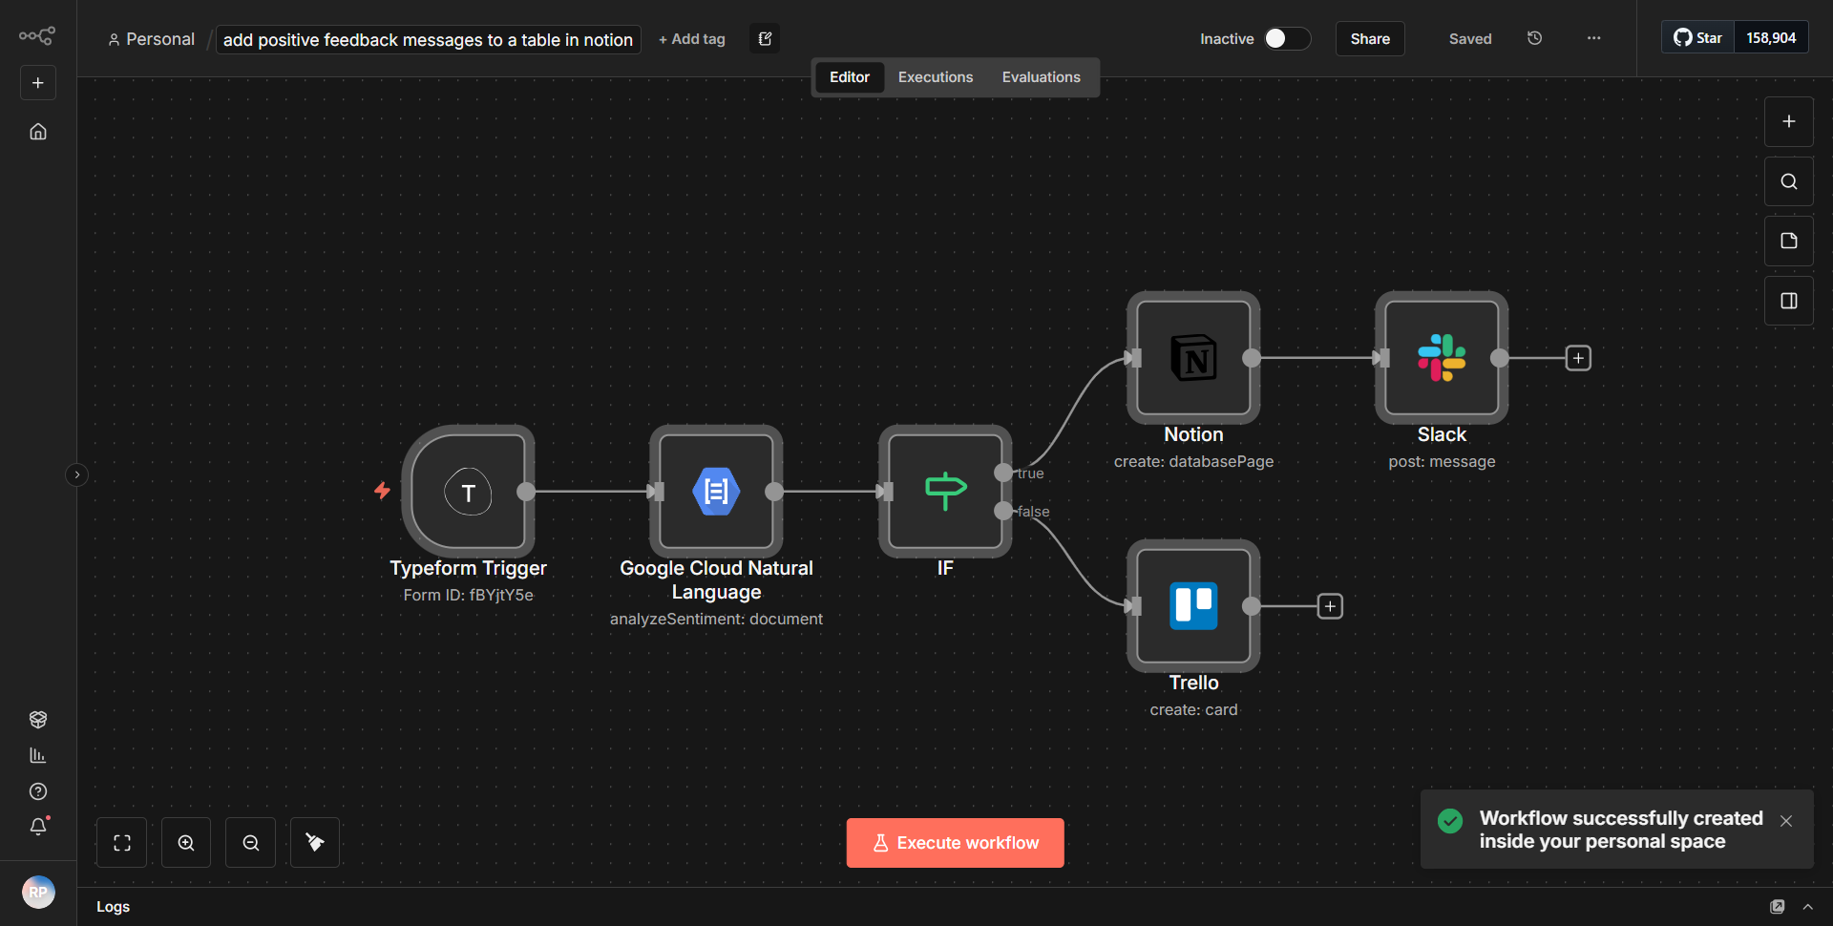The height and width of the screenshot is (926, 1833).
Task: Select the IF node
Action: (x=945, y=492)
